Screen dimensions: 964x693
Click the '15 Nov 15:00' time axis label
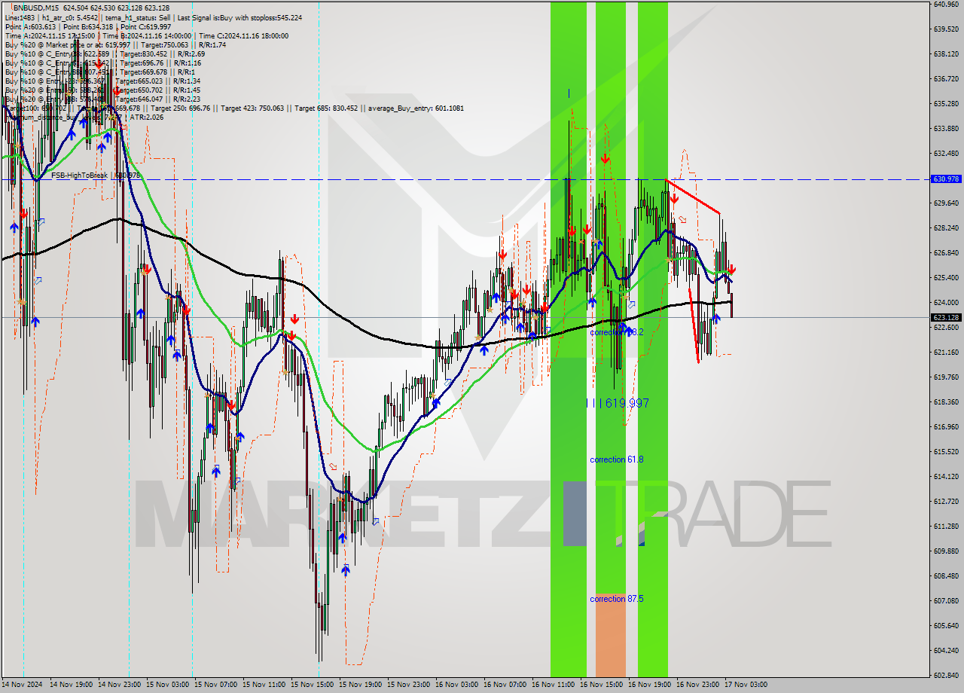click(x=313, y=685)
